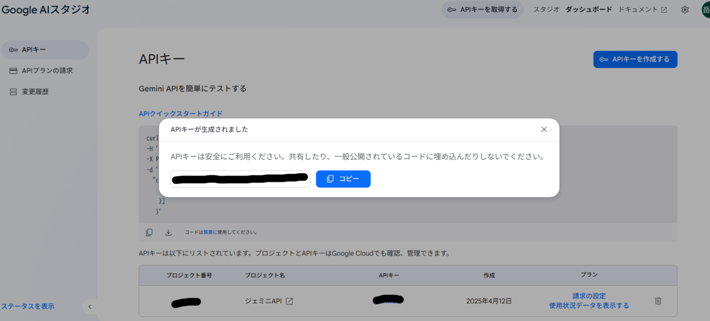
Task: Open the APIクイックスタートガイド link
Action: [x=180, y=114]
